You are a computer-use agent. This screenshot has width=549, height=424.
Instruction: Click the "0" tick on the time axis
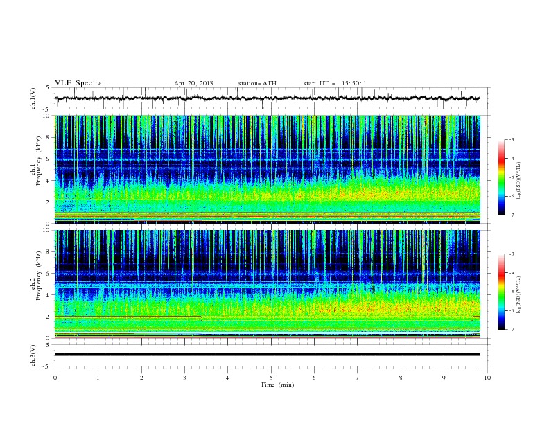(55, 378)
